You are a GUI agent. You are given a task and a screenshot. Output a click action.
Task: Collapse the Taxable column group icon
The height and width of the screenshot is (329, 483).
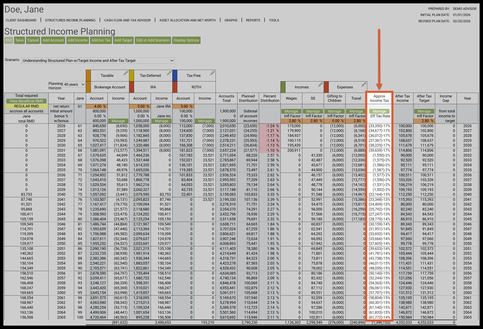pos(126,73)
